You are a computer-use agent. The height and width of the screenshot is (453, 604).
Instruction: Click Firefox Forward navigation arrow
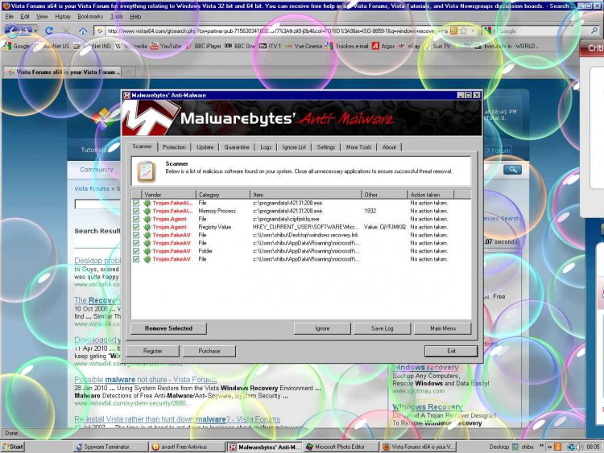(26, 31)
